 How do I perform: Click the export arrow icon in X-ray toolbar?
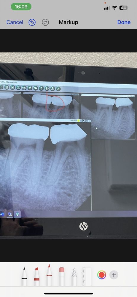47,88
